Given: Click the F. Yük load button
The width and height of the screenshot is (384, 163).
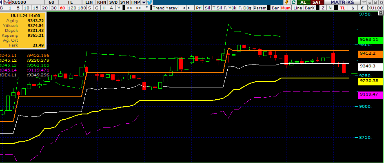Looking at the screenshot, I should 230,8.
